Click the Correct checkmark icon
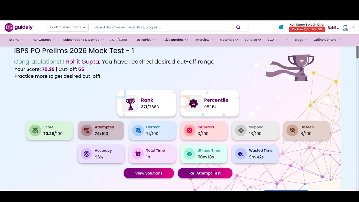Image resolution: width=359 pixels, height=202 pixels. point(138,130)
